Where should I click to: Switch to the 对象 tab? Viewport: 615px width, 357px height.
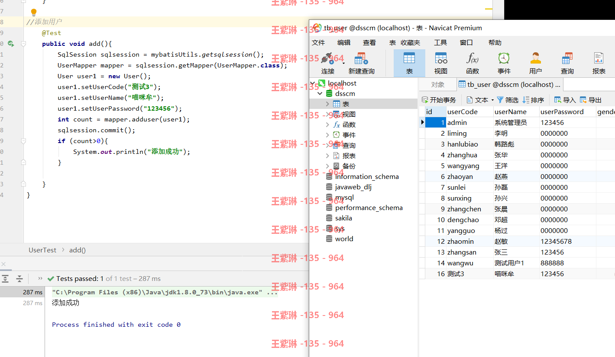click(x=438, y=84)
